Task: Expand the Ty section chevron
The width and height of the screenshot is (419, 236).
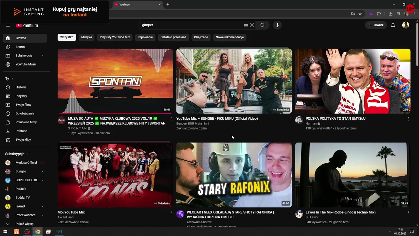Action: tap(12, 79)
